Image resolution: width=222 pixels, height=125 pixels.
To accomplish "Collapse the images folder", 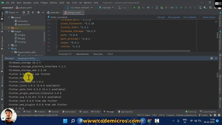I will point(9,31).
